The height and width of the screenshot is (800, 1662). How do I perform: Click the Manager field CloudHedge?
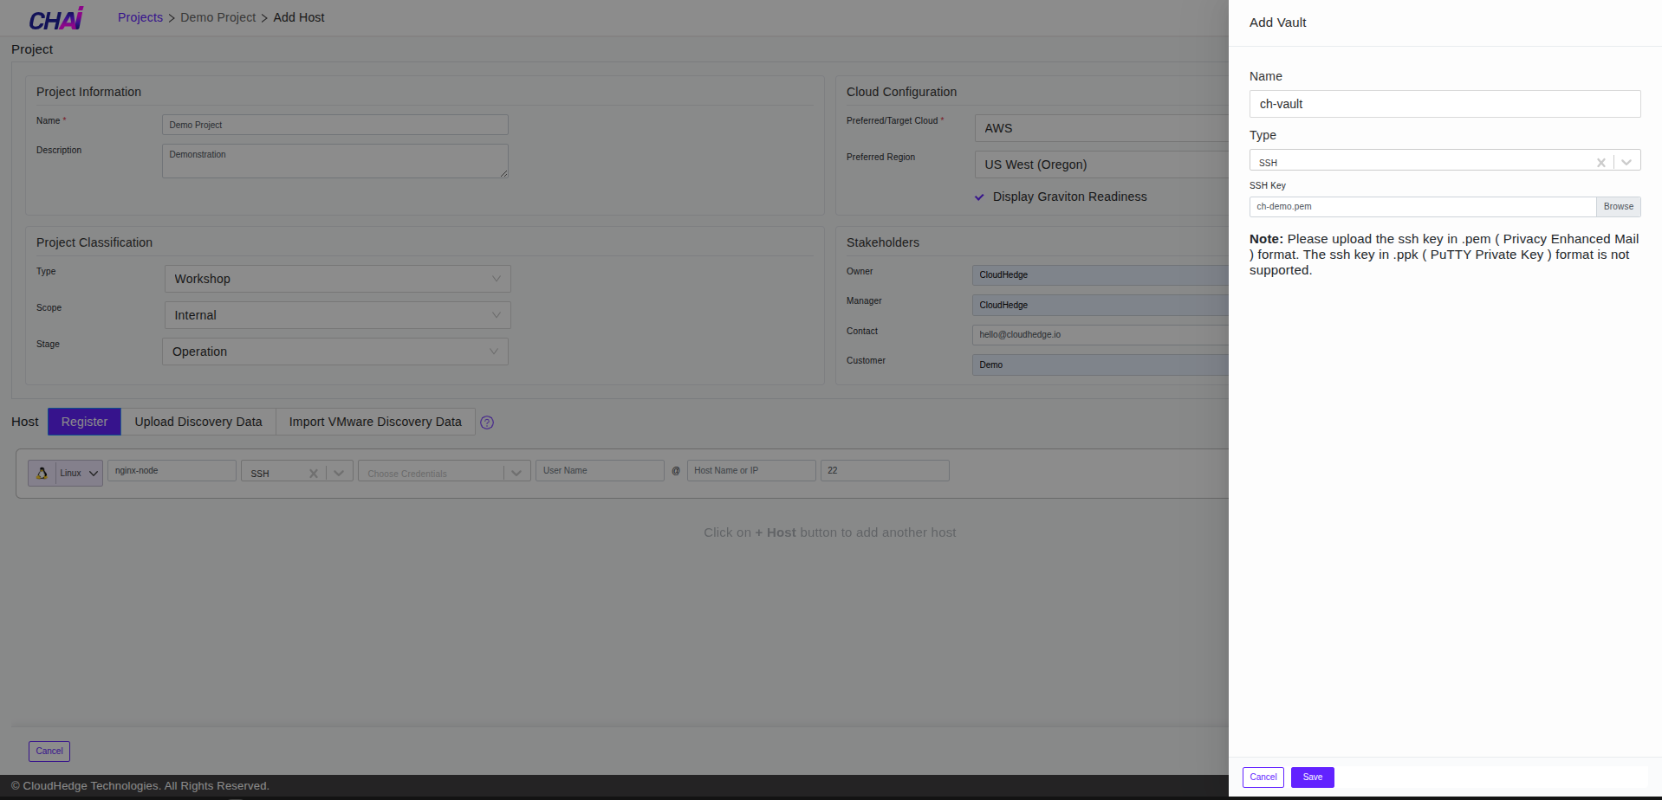(1100, 305)
